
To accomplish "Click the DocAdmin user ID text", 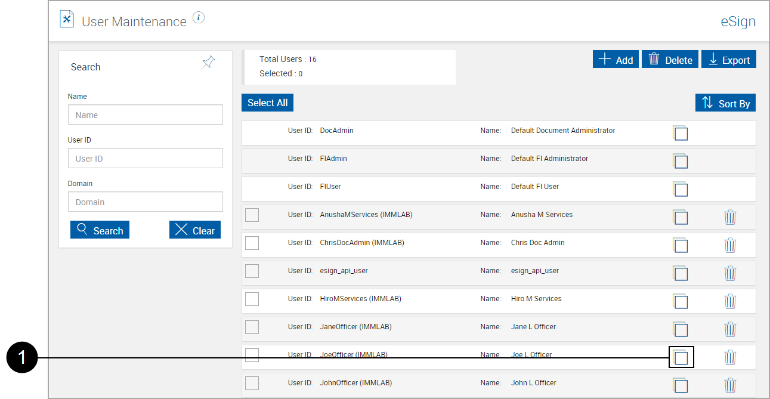I will click(337, 130).
